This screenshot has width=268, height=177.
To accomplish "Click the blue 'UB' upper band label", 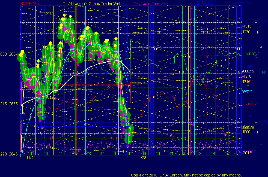I will (249, 67).
